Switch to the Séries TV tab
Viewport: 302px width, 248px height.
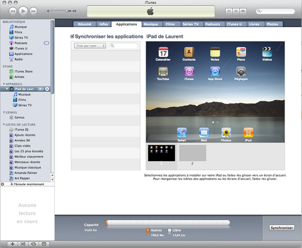tap(191, 24)
